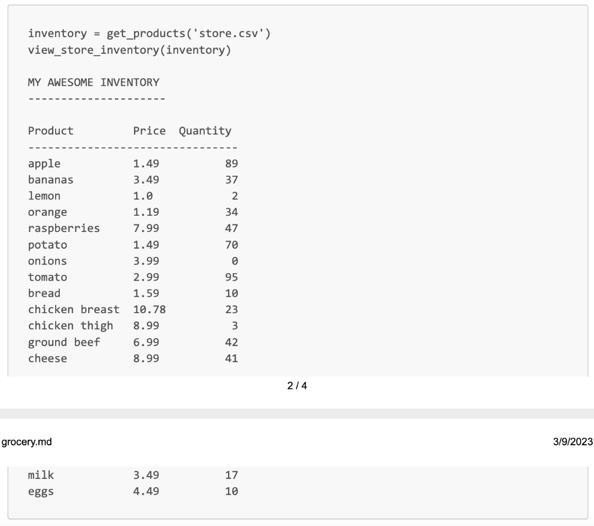Click the 3/9/2023 date in header

click(x=573, y=442)
